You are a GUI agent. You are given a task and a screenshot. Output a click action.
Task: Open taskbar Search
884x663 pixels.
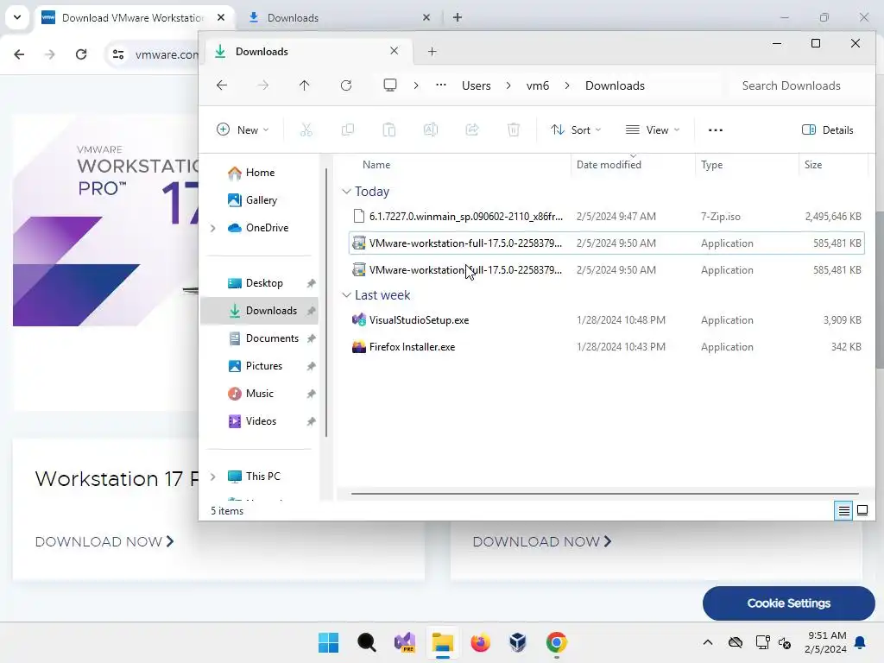[366, 642]
